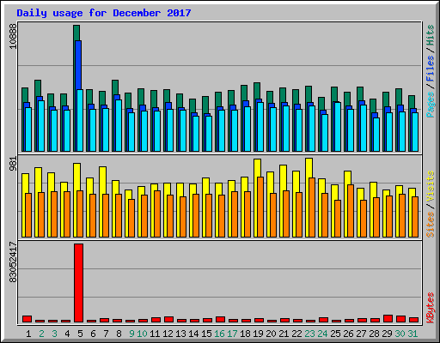Viewport: 440px width, 343px height.
Task: Select the cyan pages bar for day 31
Action: (x=415, y=132)
